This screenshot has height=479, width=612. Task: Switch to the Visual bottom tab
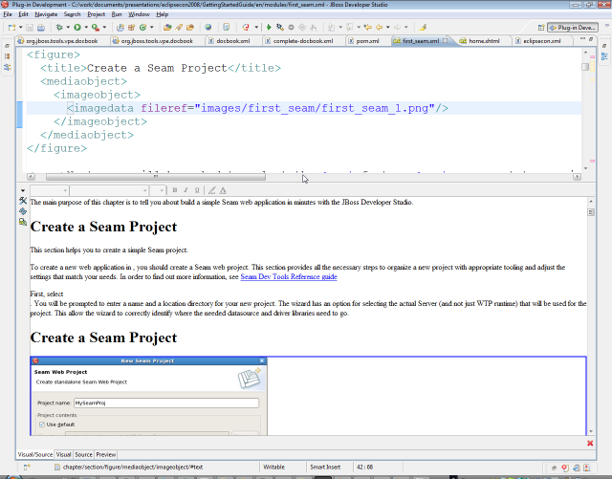tap(63, 455)
